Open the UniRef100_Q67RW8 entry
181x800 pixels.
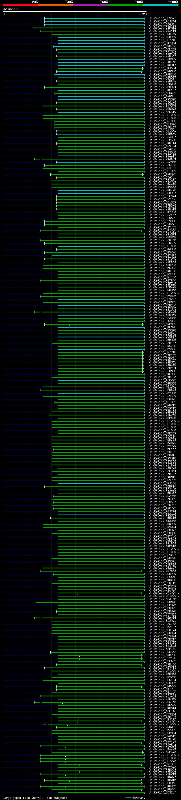tap(162, 40)
